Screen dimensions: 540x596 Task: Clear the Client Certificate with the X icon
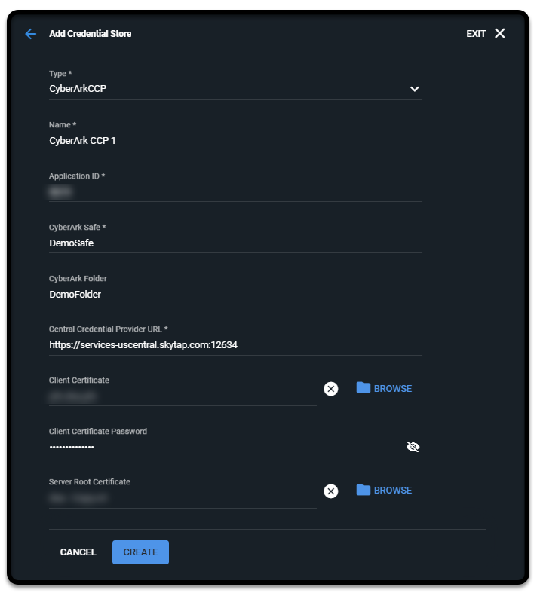330,389
